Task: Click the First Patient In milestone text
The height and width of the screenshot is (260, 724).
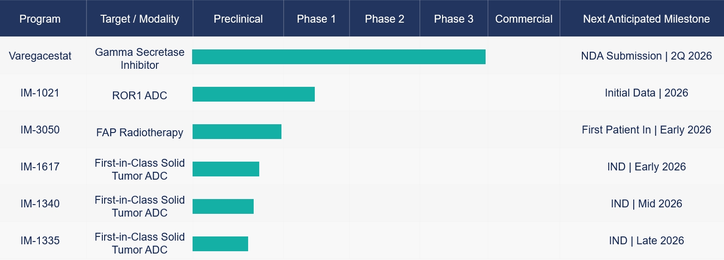Action: (x=646, y=130)
